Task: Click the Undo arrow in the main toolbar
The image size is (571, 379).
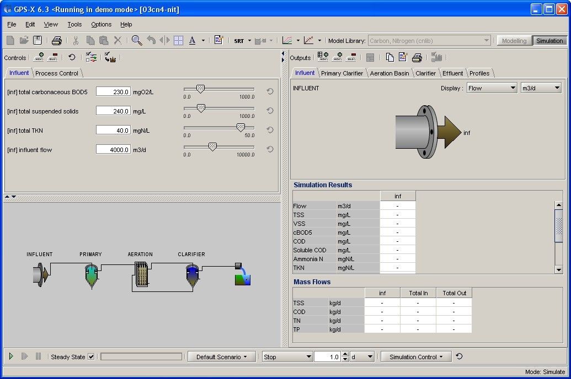Action: point(151,40)
